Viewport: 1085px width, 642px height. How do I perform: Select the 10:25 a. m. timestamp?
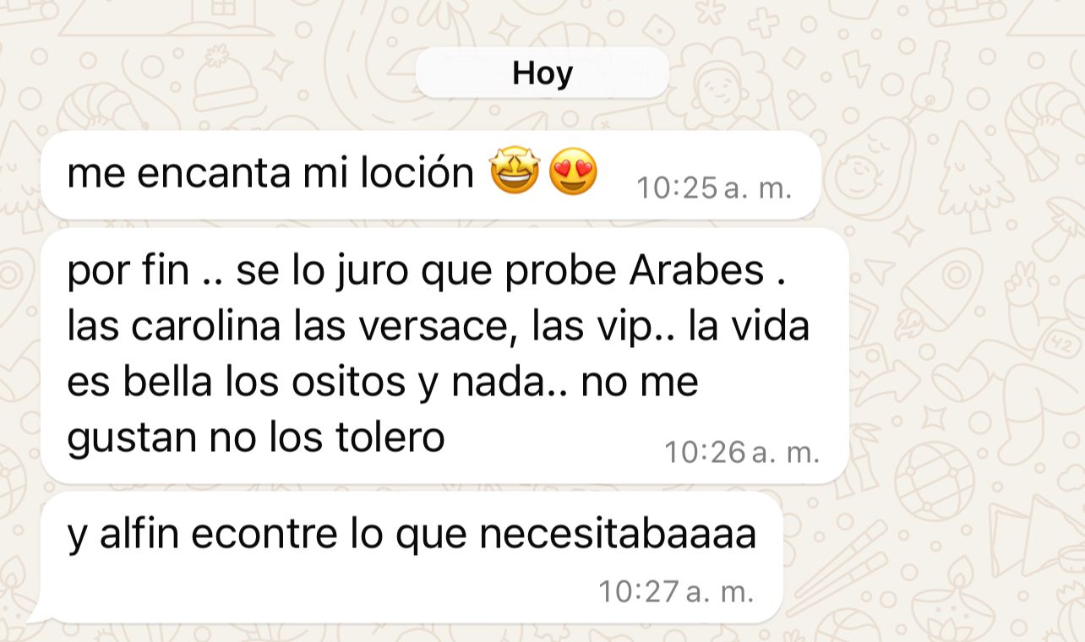[x=714, y=188]
